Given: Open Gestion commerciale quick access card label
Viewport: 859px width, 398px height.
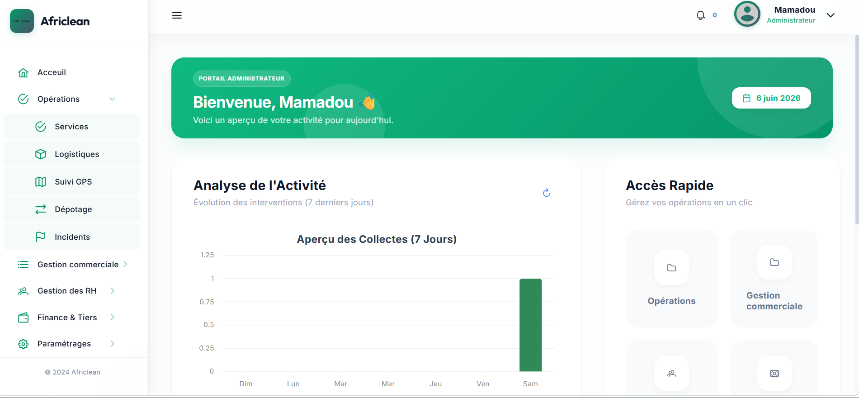Looking at the screenshot, I should click(774, 301).
